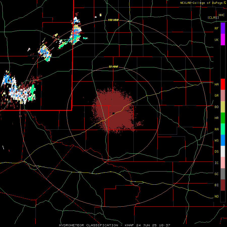Click the DS legend label
Viewport: 227px width, 227px height.
(x=216, y=152)
